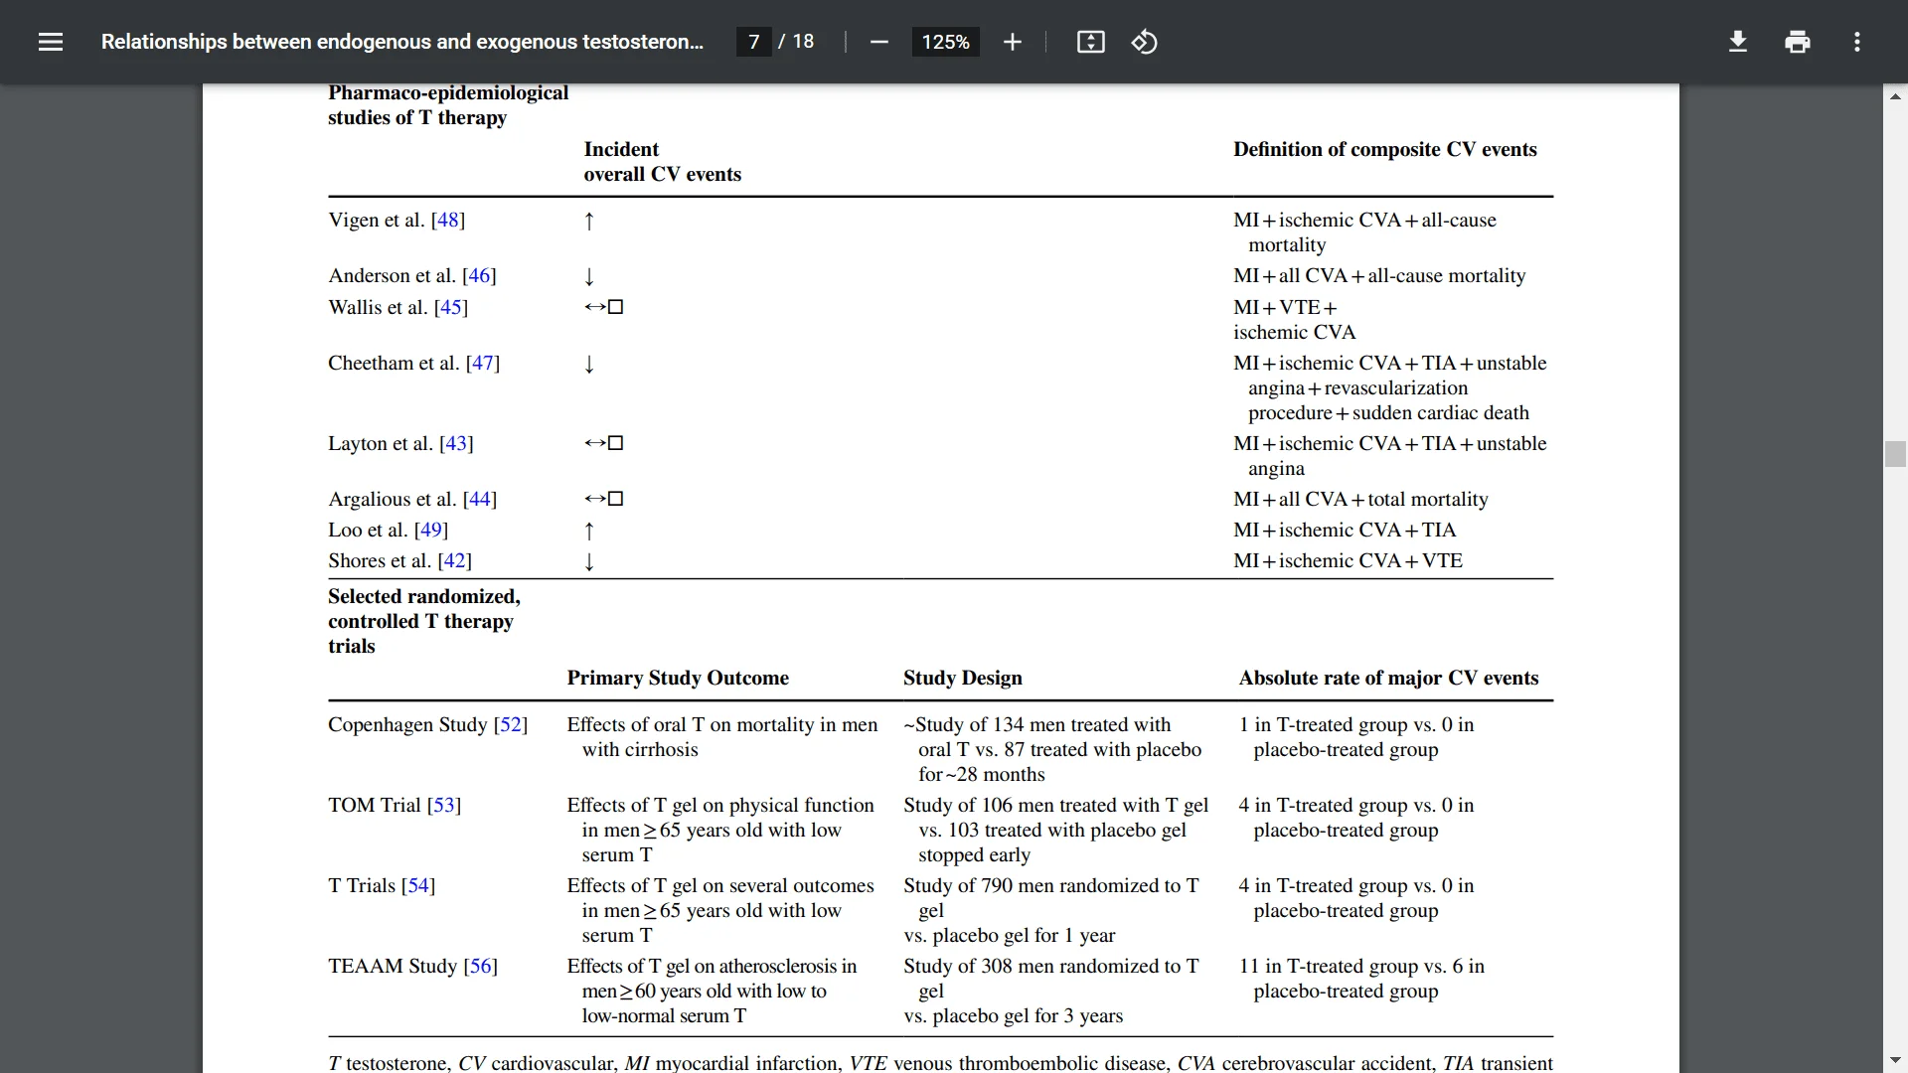
Task: Click down arrow in Shores et al. row
Action: click(x=589, y=561)
